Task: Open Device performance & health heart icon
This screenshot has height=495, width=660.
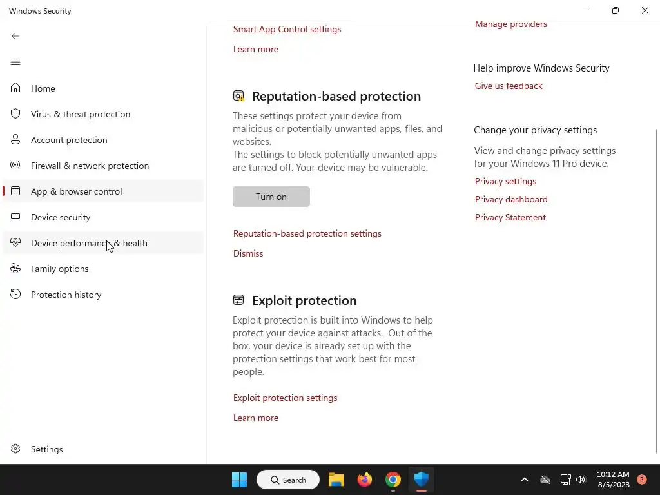Action: tap(15, 242)
